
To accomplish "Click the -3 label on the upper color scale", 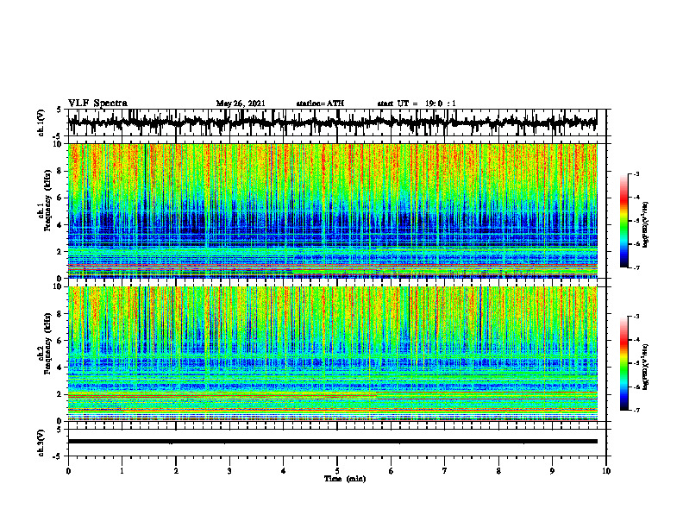I will (636, 173).
